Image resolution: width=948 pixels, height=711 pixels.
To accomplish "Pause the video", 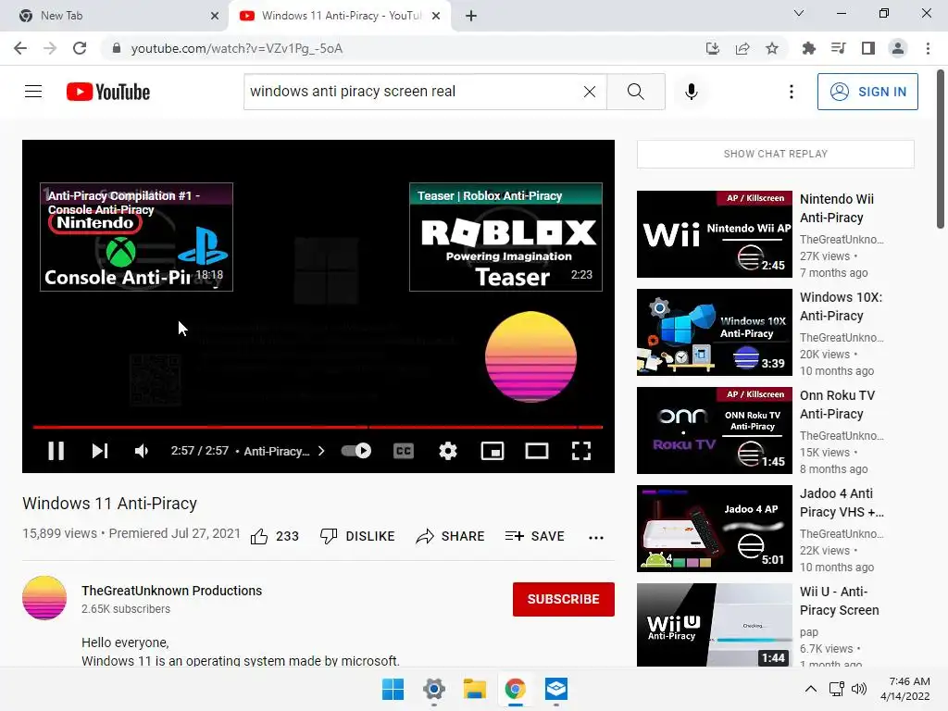I will coord(56,451).
